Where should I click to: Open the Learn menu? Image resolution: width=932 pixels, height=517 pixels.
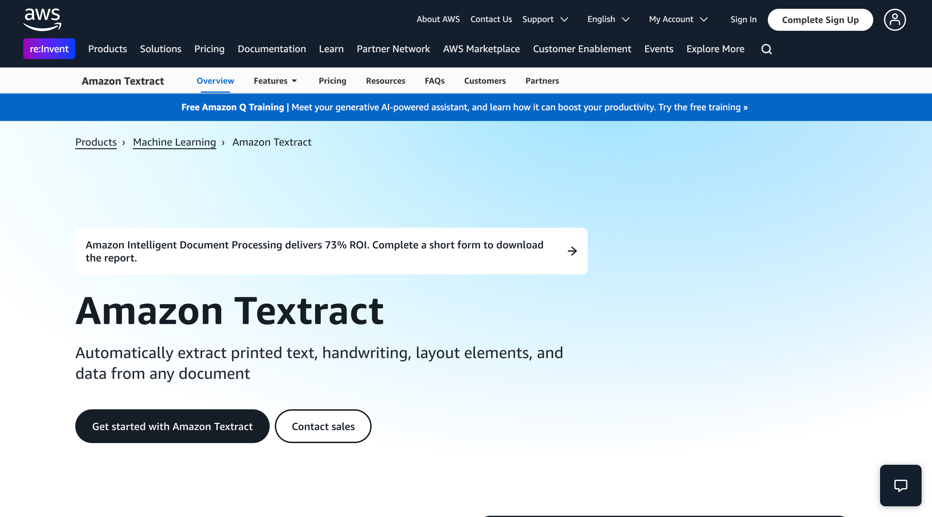click(331, 49)
